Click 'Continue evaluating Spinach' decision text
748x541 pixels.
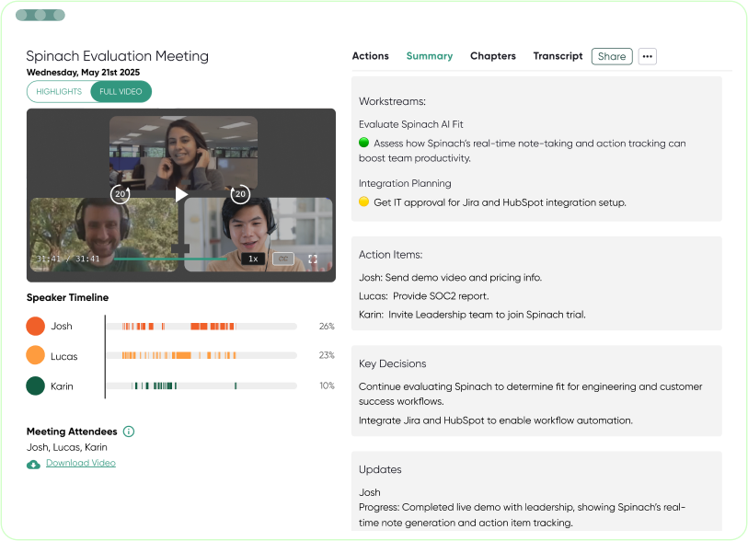point(531,394)
